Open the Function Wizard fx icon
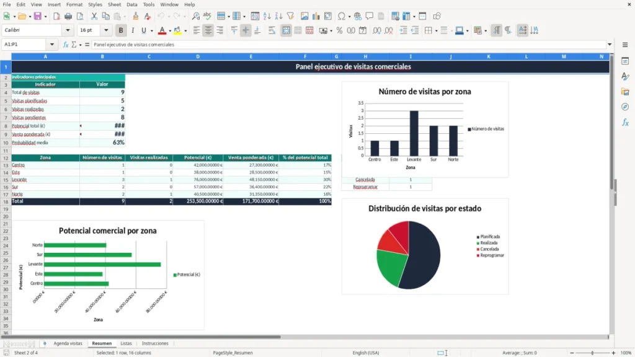This screenshot has width=635, height=357. 66,45
